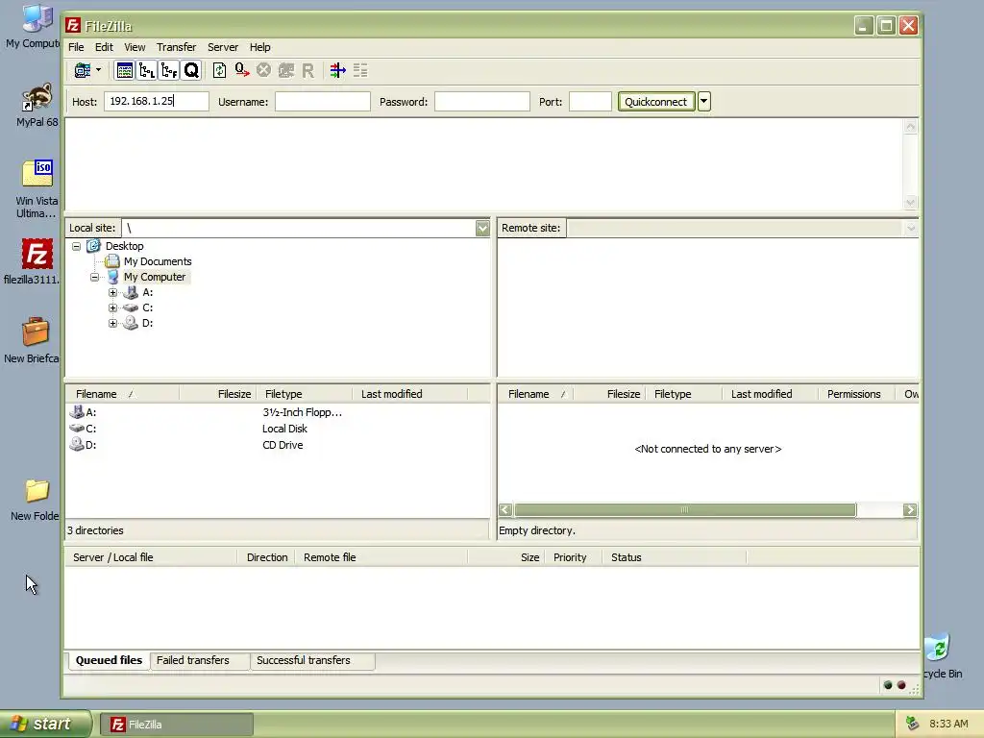The width and height of the screenshot is (984, 738).
Task: Open the Quickconnect history dropdown
Action: (704, 101)
